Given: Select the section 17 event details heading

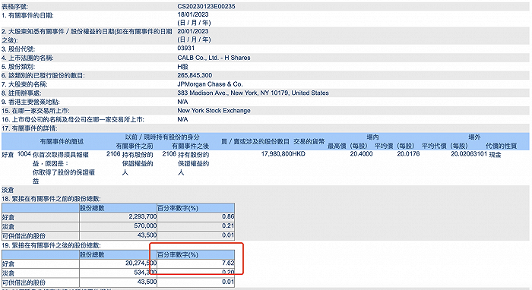Looking at the screenshot, I should point(30,128).
